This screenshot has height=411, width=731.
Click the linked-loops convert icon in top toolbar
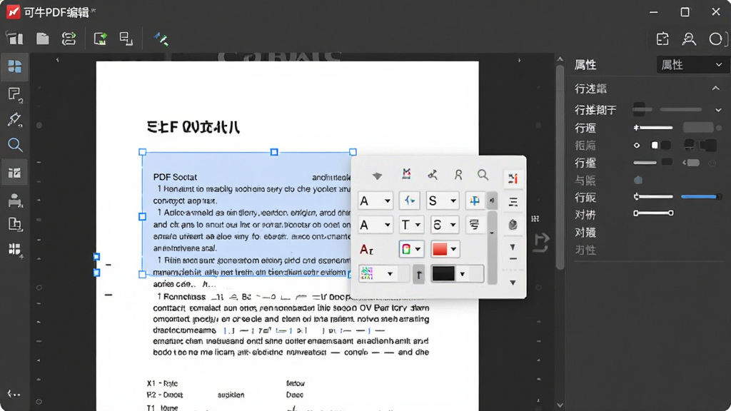pyautogui.click(x=69, y=39)
